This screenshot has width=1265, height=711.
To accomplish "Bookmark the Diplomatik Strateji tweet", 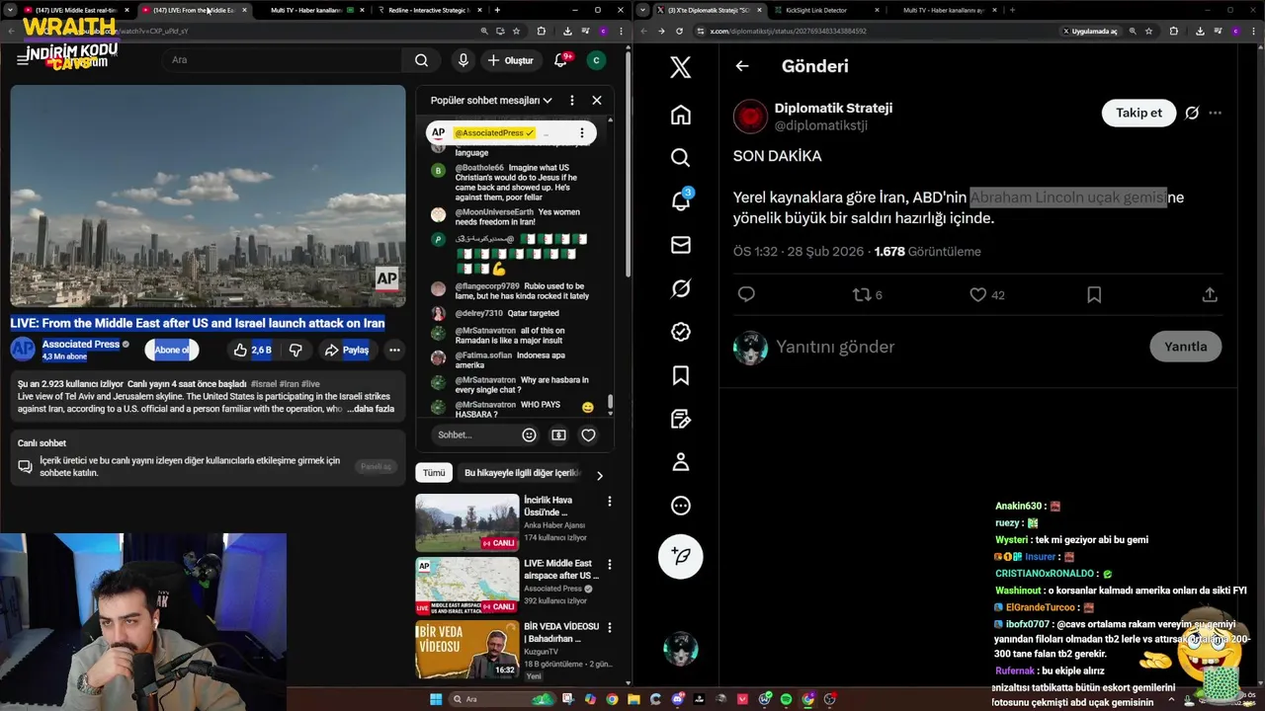I will point(1094,294).
